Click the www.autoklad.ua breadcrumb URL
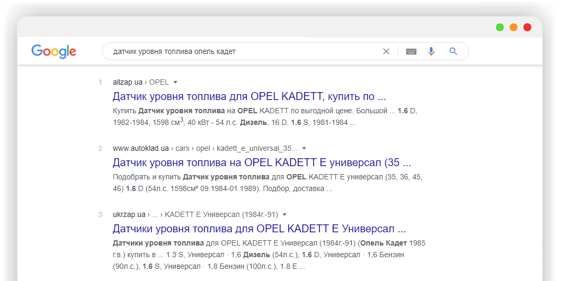This screenshot has height=281, width=561. coord(204,148)
